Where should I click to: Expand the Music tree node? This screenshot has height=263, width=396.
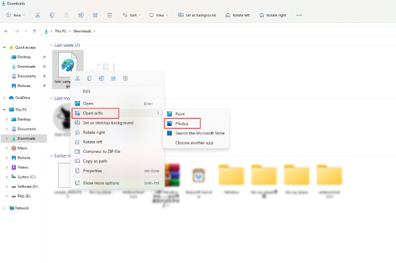point(7,148)
